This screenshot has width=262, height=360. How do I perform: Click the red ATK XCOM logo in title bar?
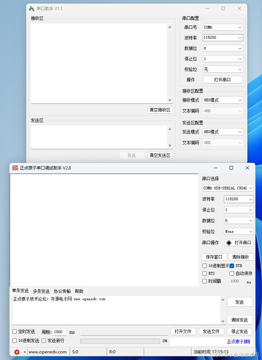(x=15, y=168)
